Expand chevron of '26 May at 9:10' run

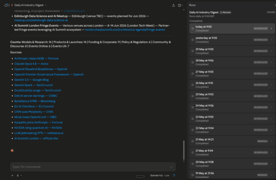click(271, 85)
